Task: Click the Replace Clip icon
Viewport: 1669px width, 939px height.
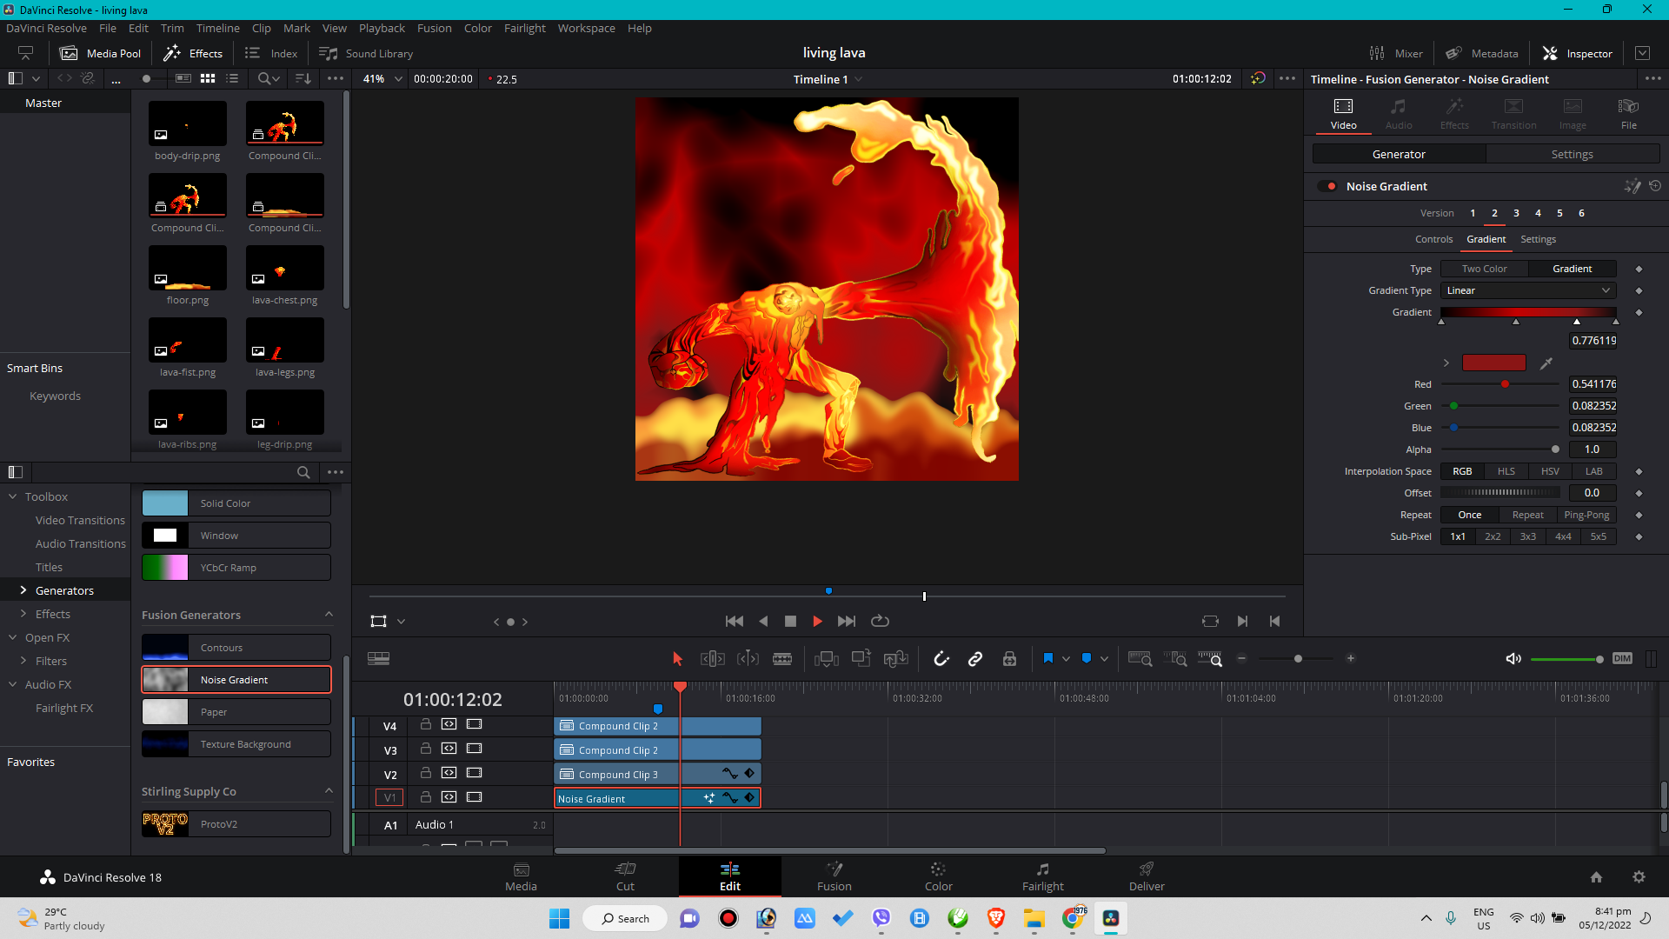Action: pyautogui.click(x=895, y=659)
